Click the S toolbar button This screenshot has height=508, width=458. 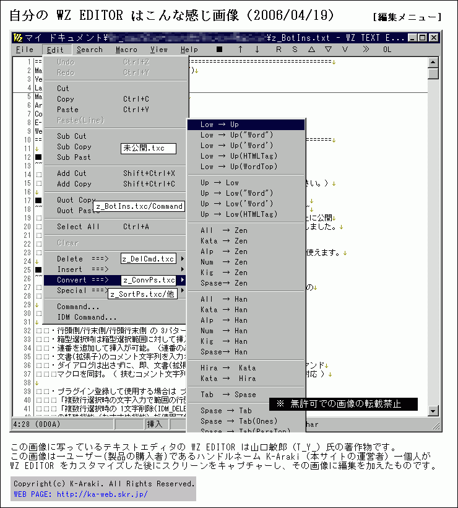point(295,50)
